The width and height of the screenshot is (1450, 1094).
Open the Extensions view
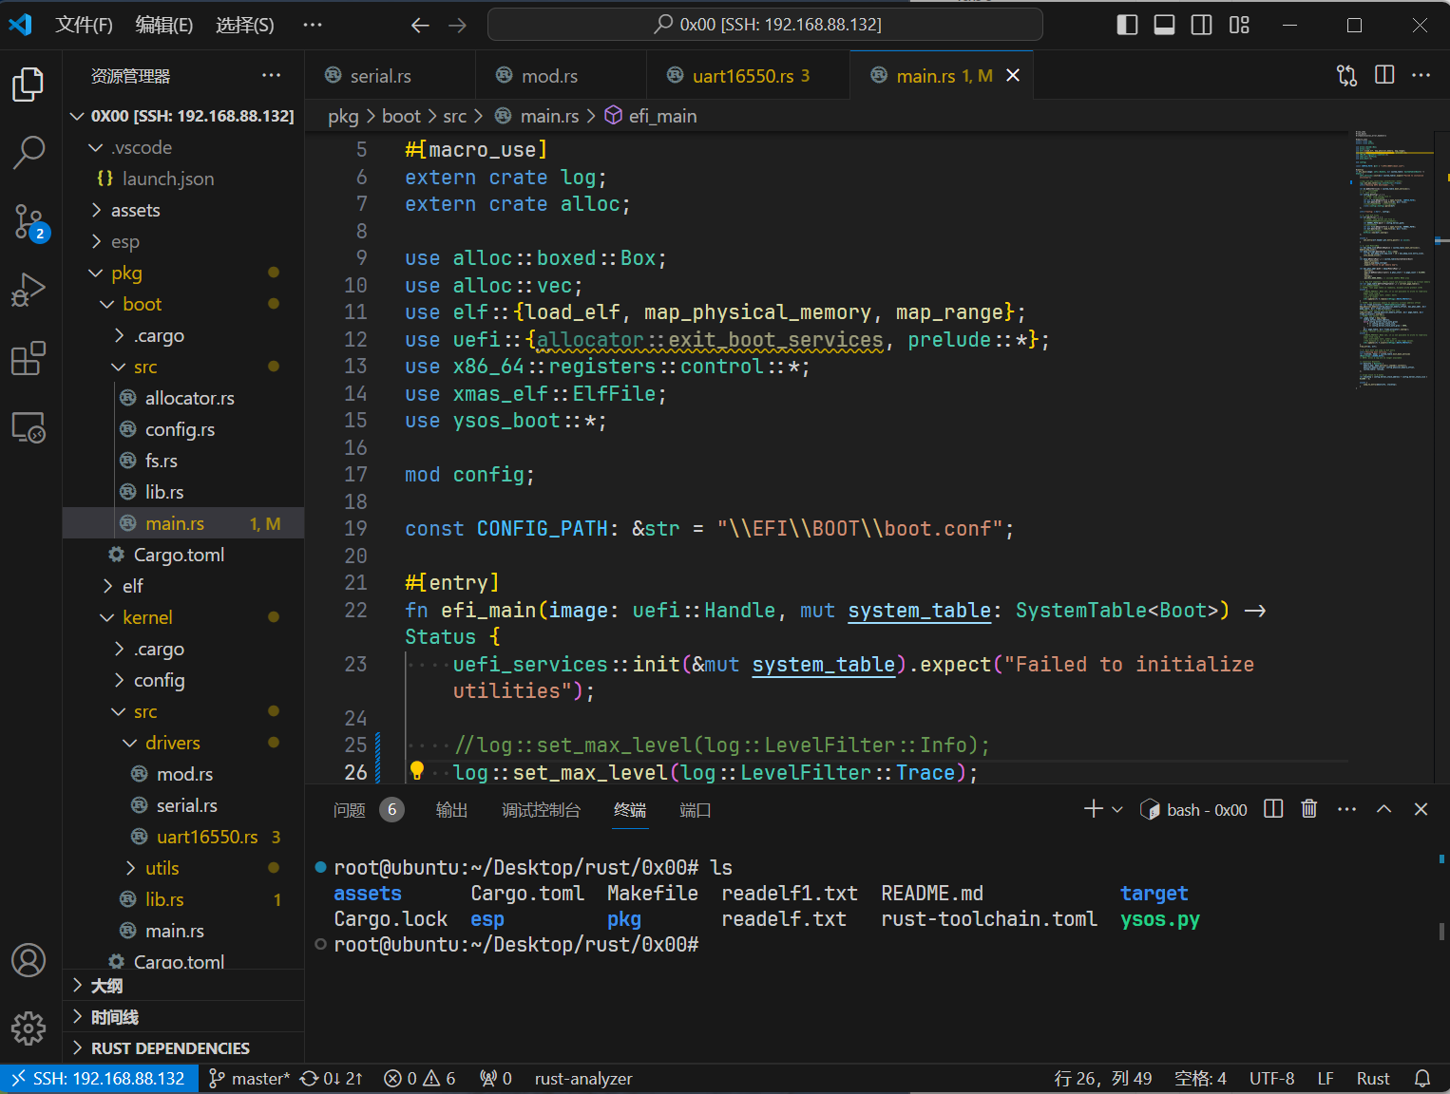[x=29, y=359]
